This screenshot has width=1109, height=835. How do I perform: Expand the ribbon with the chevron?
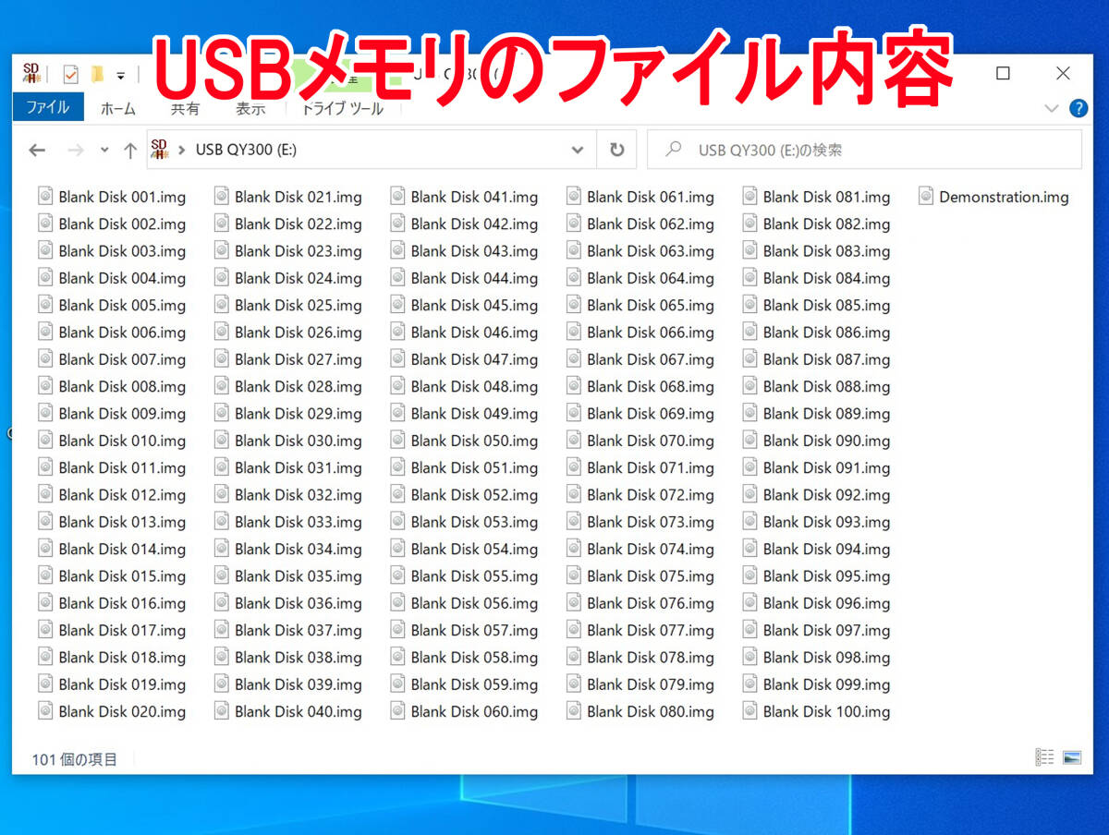click(1052, 108)
